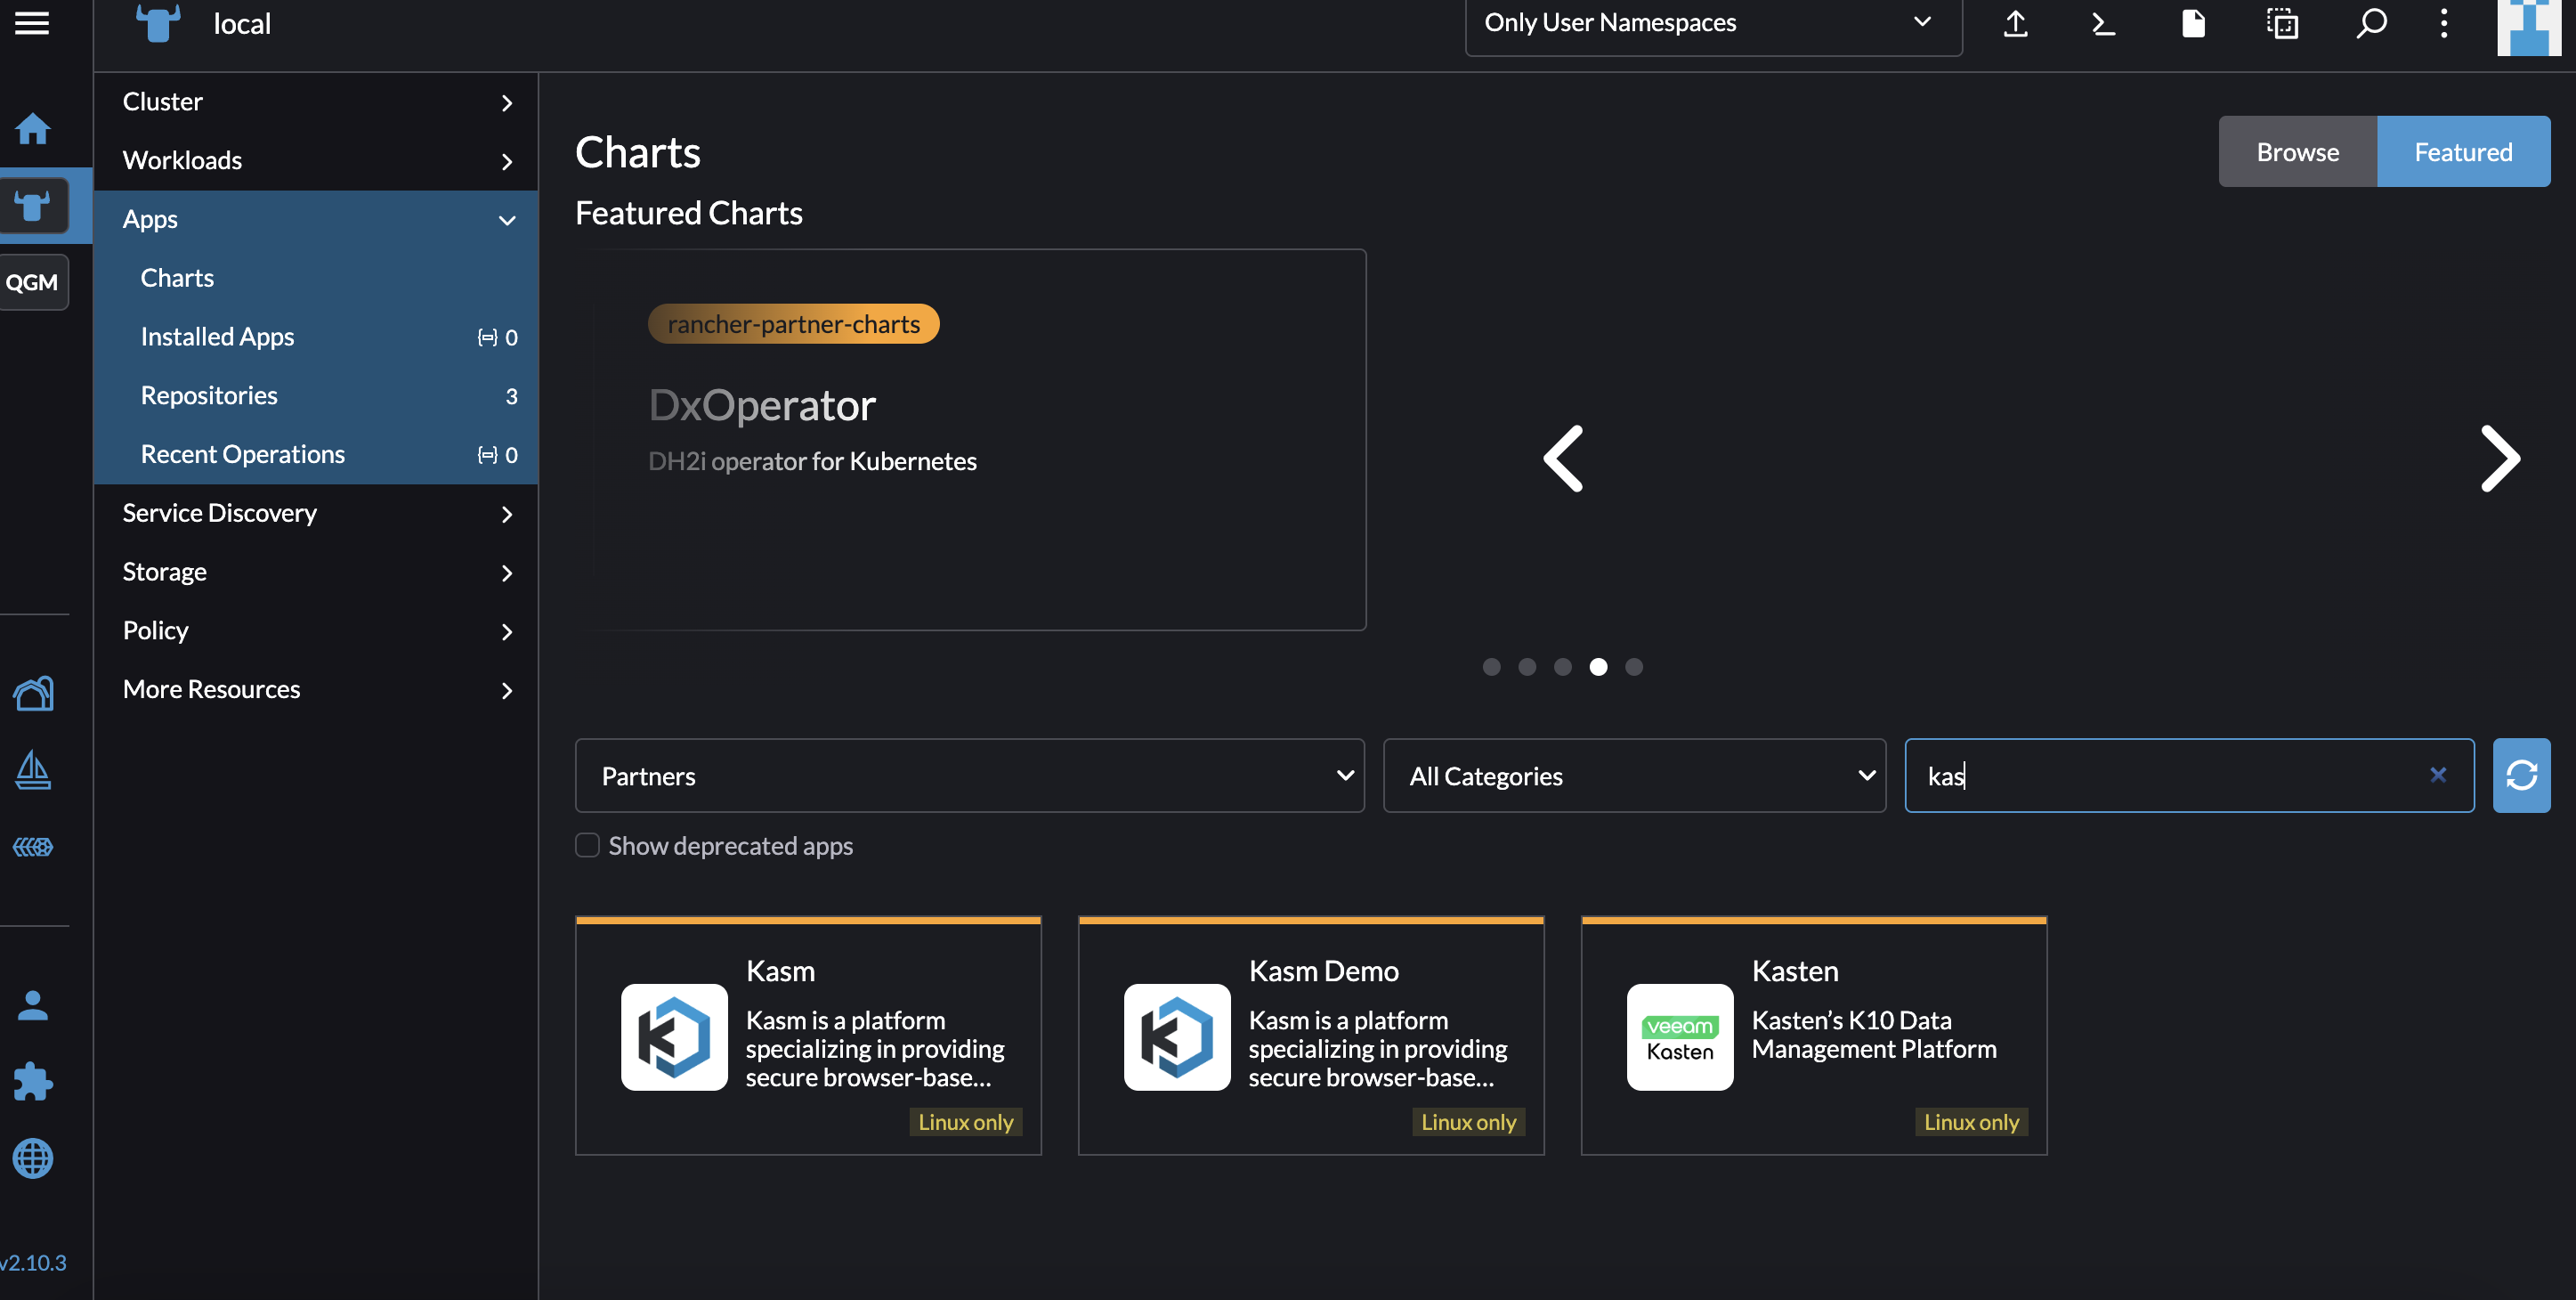Click Linux only tag on Kasm card
This screenshot has width=2576, height=1300.
pyautogui.click(x=965, y=1122)
